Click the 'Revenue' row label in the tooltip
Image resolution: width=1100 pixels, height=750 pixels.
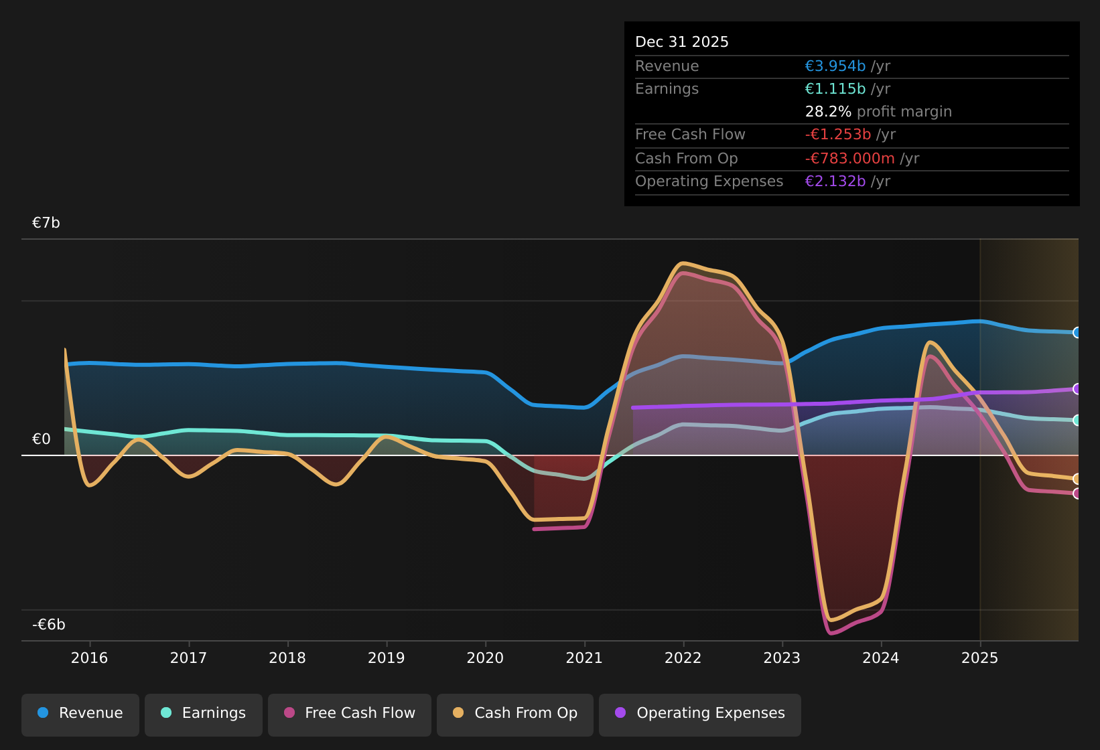667,66
